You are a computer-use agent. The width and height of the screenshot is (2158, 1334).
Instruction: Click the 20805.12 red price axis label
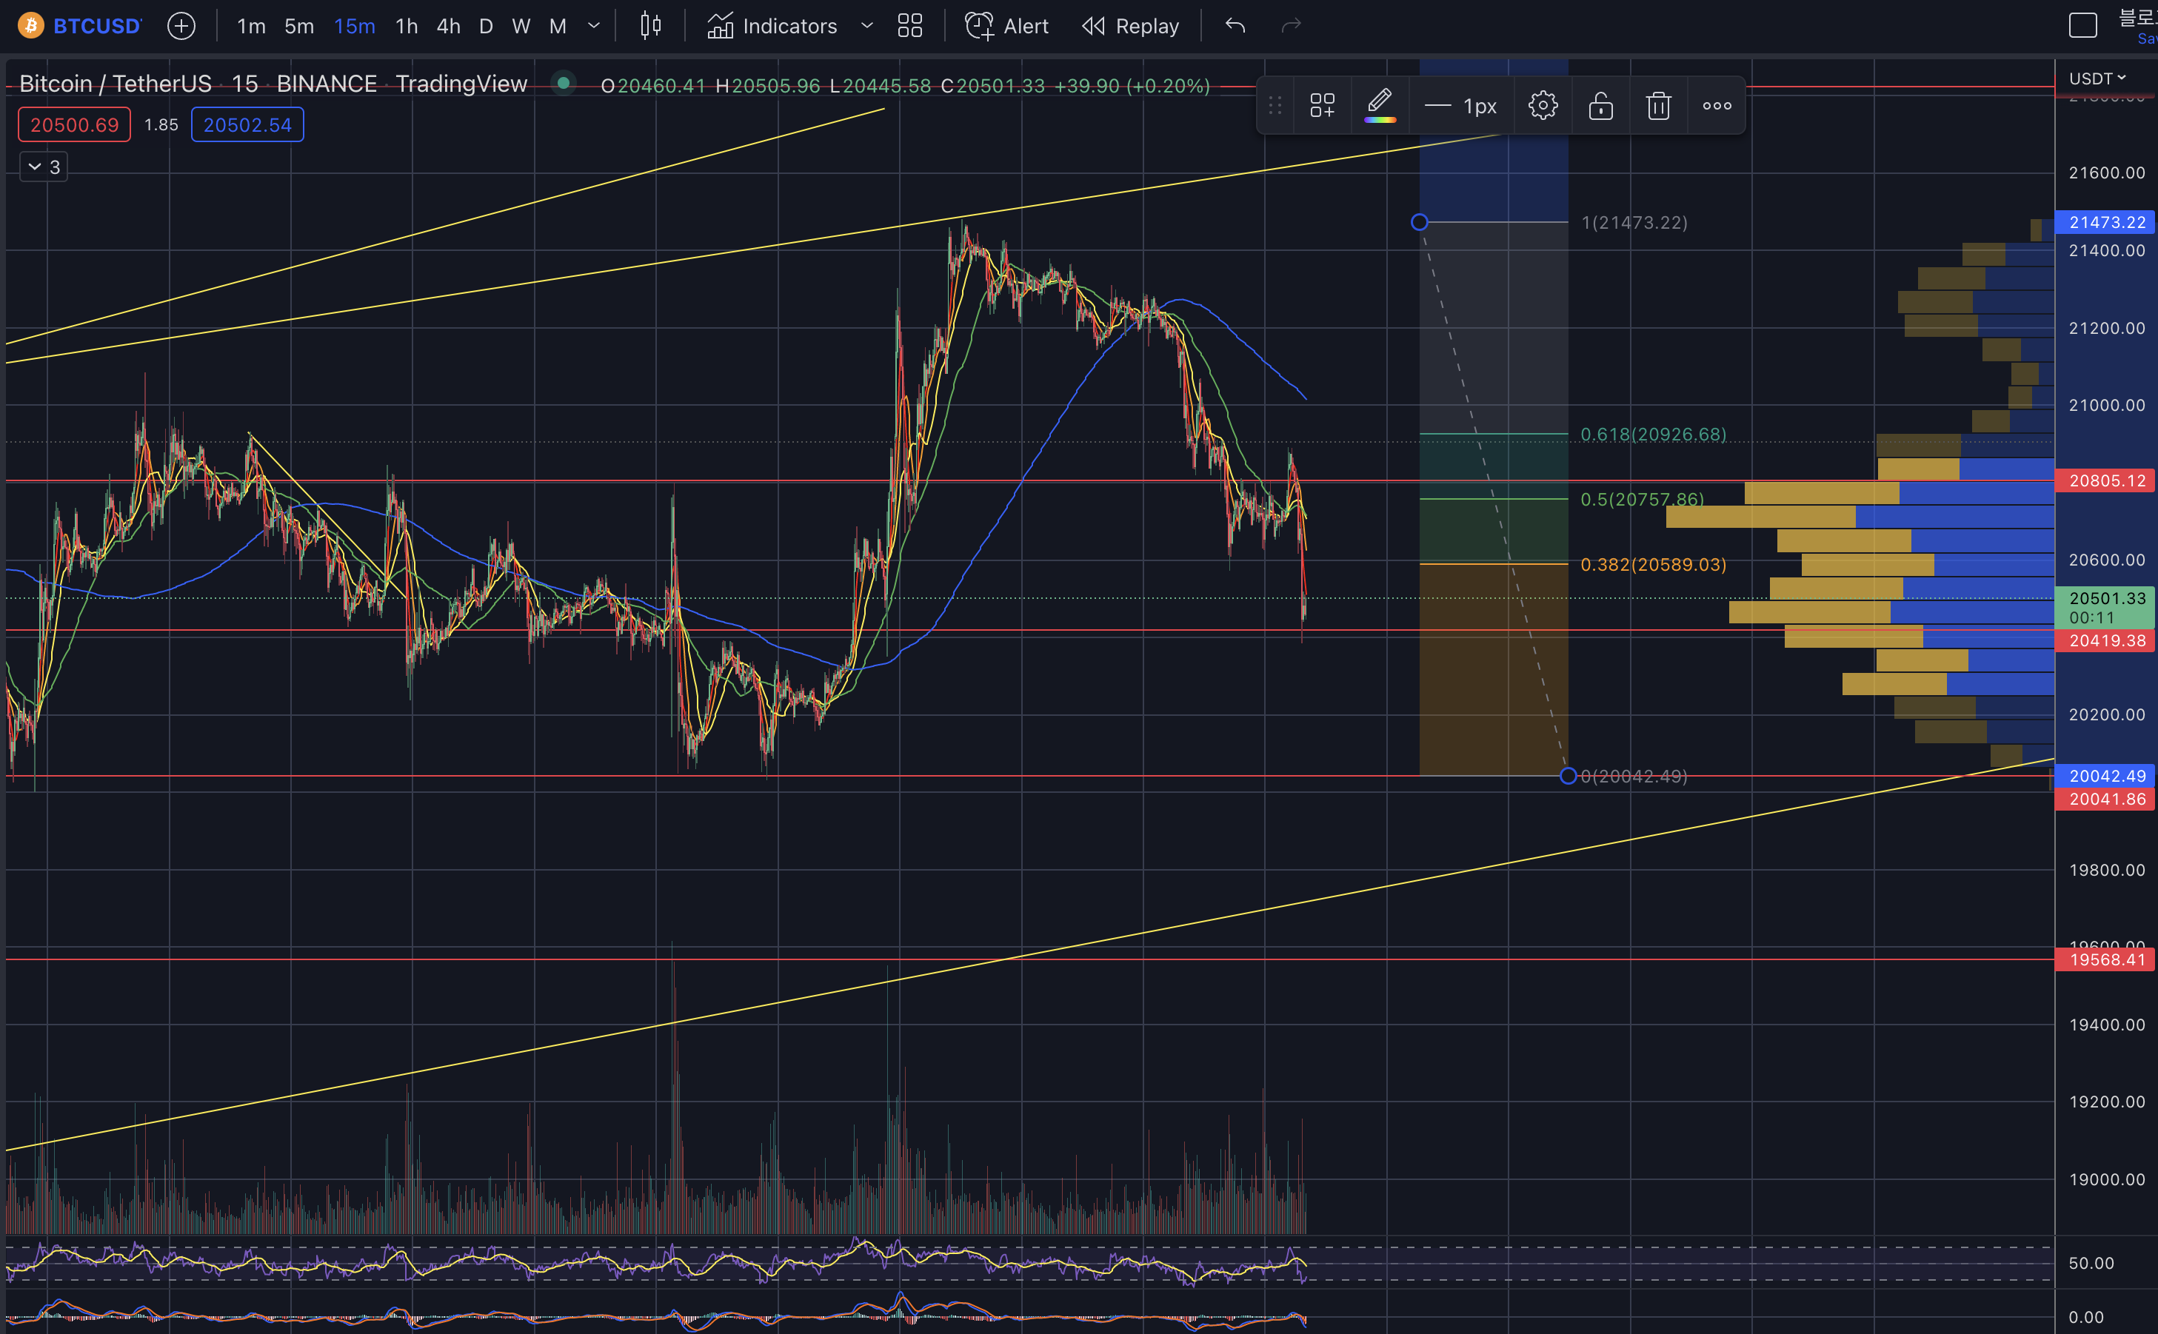tap(2105, 481)
